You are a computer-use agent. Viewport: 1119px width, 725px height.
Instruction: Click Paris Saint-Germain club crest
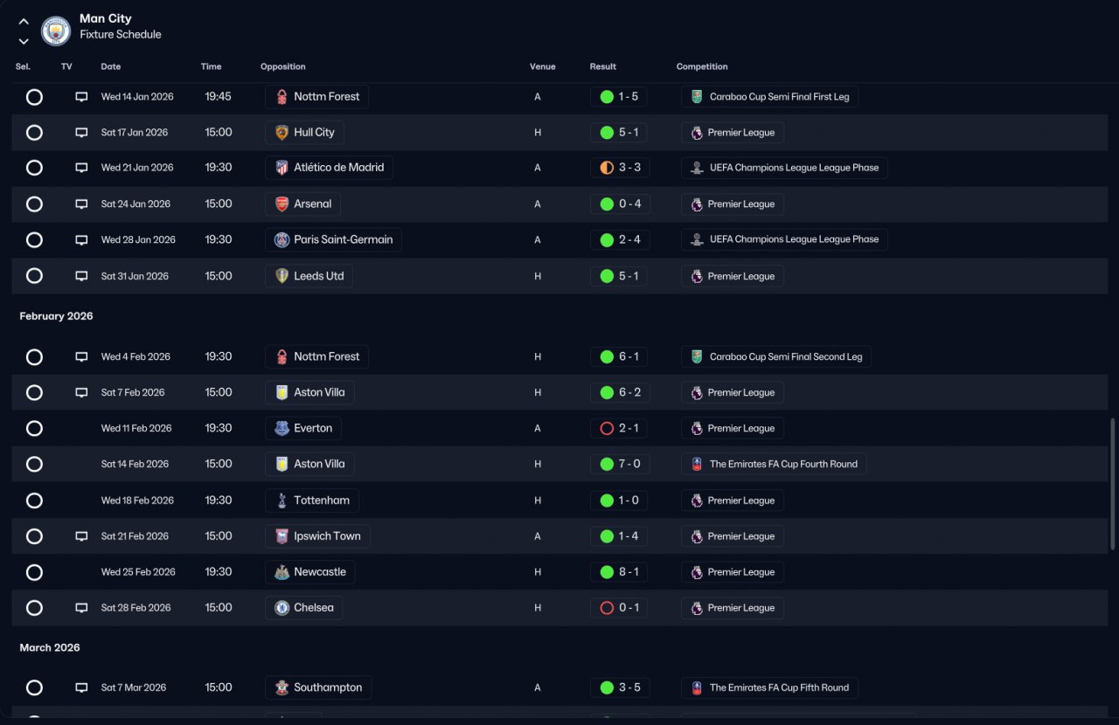point(281,240)
